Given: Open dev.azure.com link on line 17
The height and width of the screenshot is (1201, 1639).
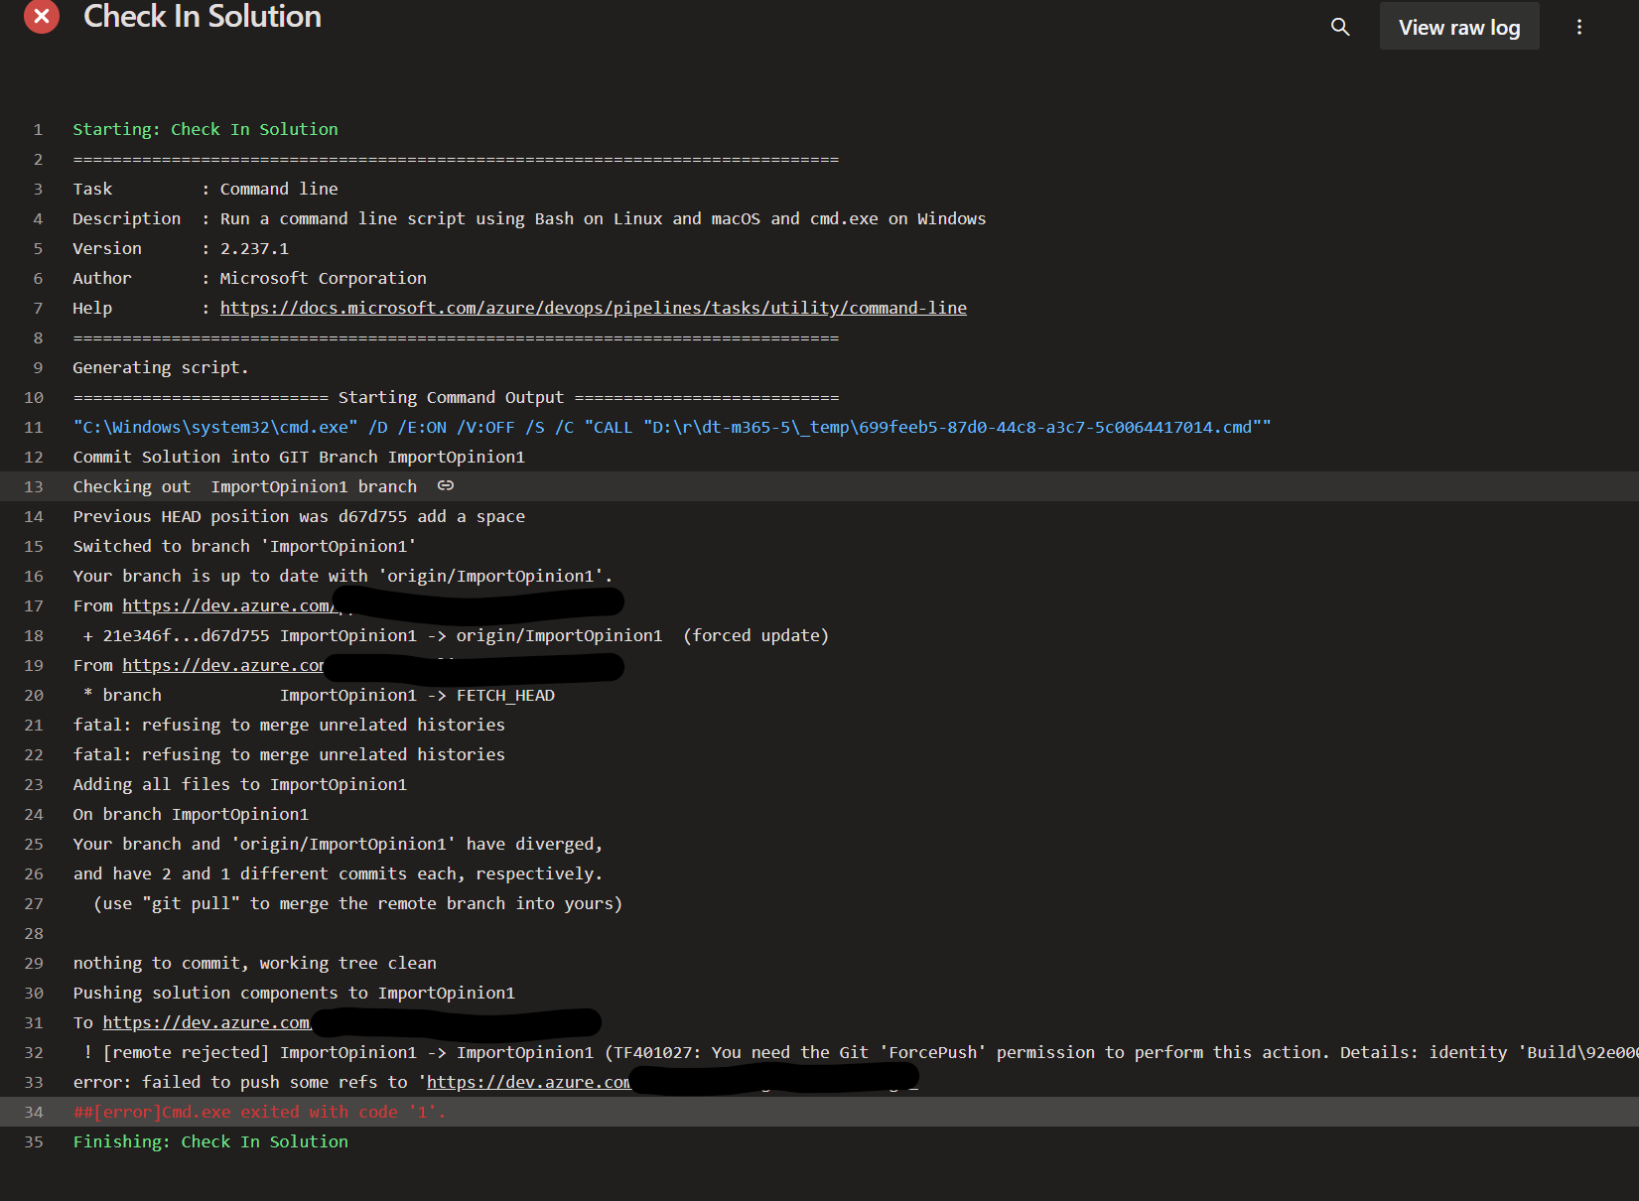Looking at the screenshot, I should (x=231, y=605).
